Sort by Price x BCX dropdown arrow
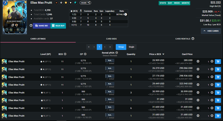Screen dimensions: 223x121 163,54
